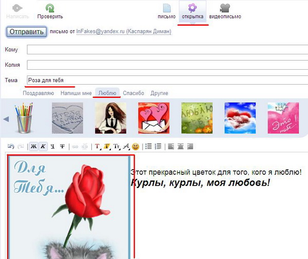Click the Написать compose icon

coord(17,8)
